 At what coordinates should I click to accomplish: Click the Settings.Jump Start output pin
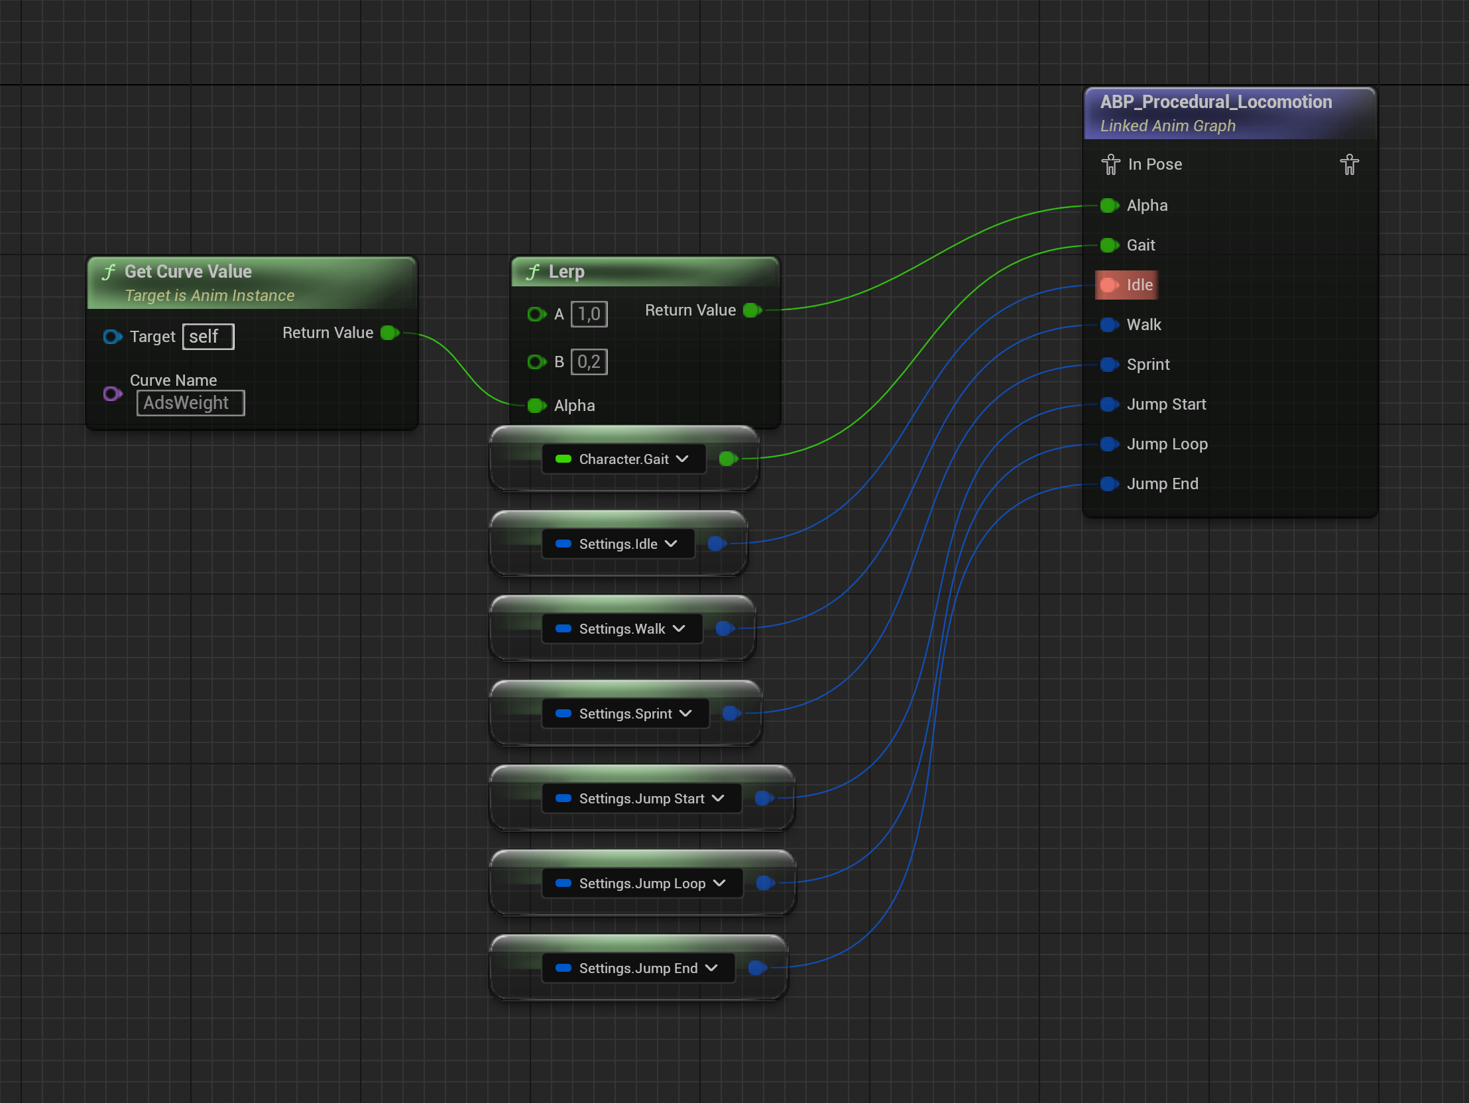764,798
